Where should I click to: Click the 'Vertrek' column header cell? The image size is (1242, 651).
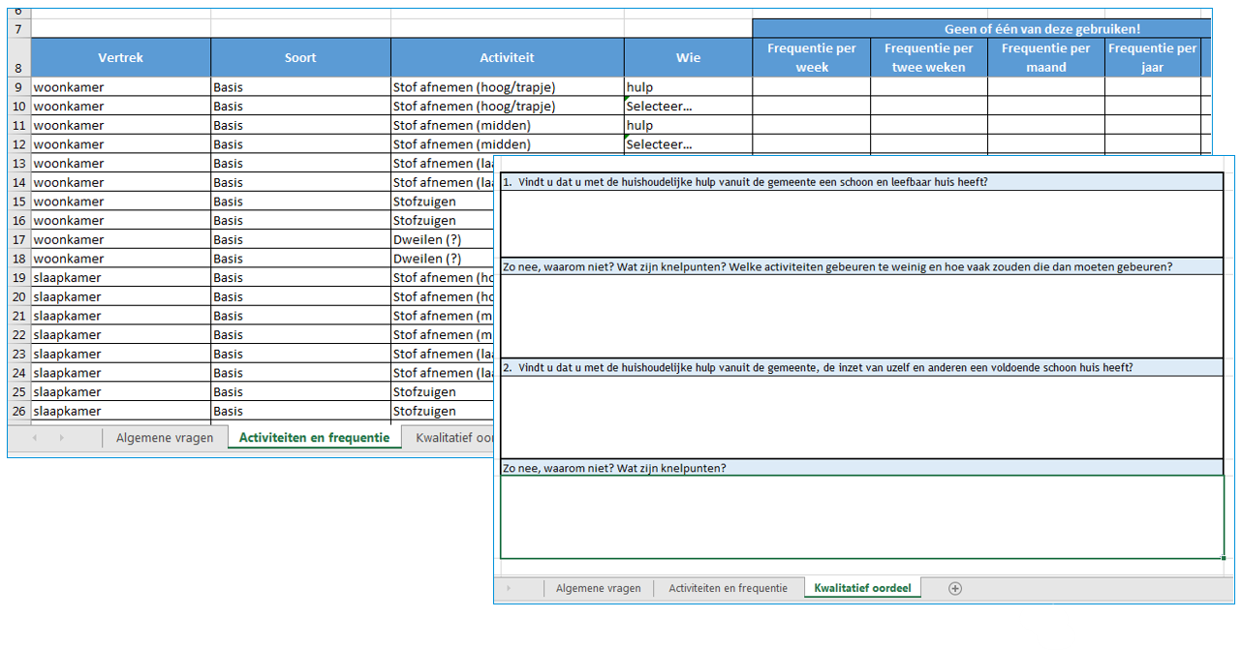tap(121, 57)
